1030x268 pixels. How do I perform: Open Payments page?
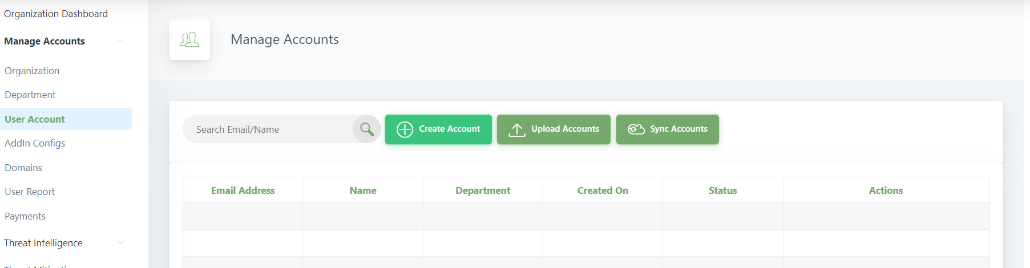pos(25,216)
